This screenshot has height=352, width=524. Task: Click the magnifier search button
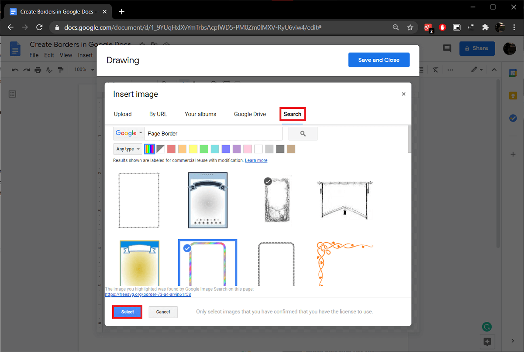coord(303,134)
